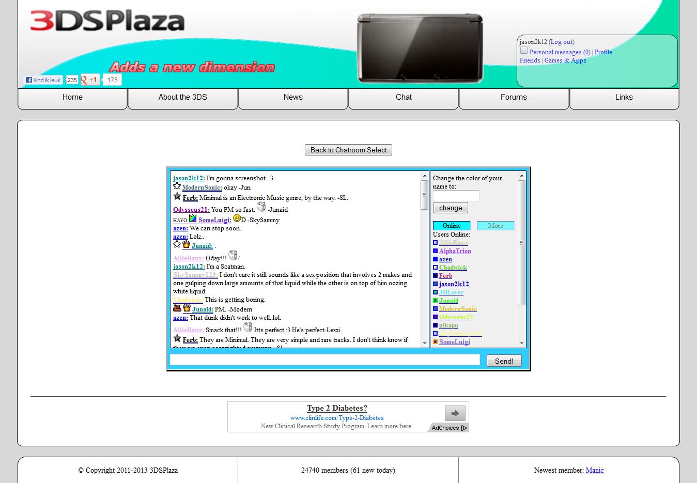The width and height of the screenshot is (697, 483).
Task: Click the user panel scroll-up arrow
Action: [522, 176]
